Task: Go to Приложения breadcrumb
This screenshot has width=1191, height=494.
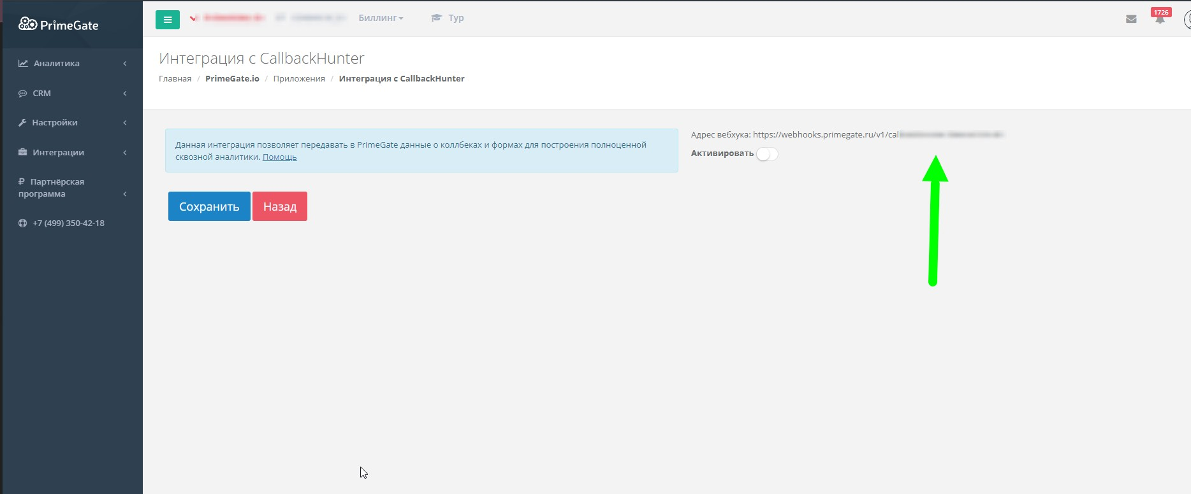Action: pos(299,78)
